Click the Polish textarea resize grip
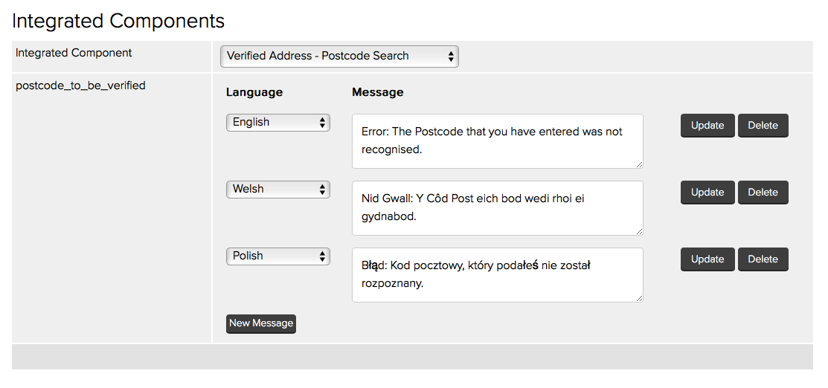 [x=639, y=298]
